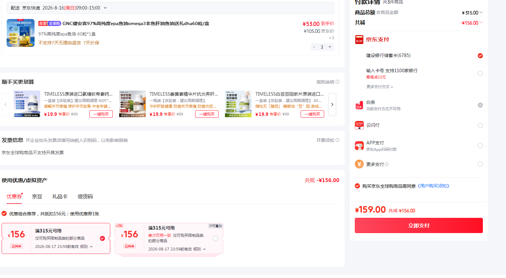Viewport: 506px width, 278px height.
Task: Open the TIMELESS氨糖软骨素钙 product image
Action: (27, 104)
